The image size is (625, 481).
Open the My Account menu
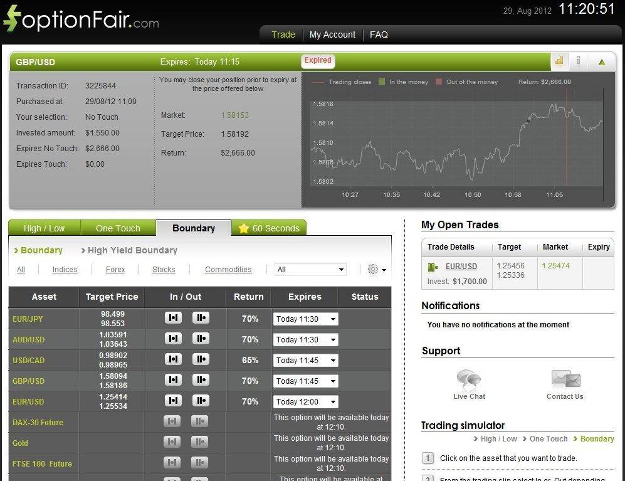pos(332,34)
